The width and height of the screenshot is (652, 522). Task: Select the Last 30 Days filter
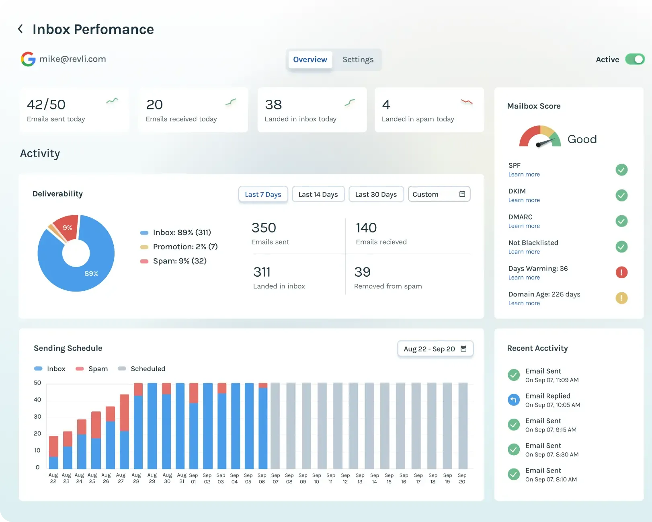point(376,194)
